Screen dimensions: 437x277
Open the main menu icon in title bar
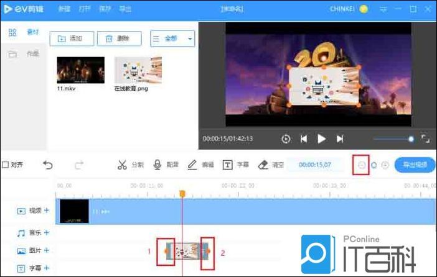click(x=383, y=9)
